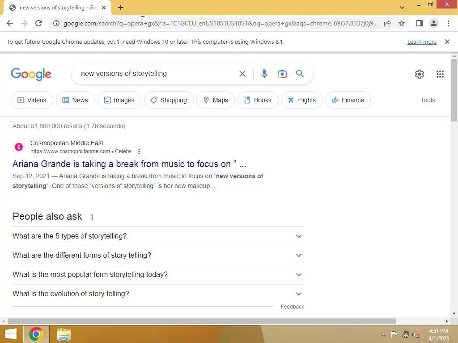Switch to Shopping results

click(x=169, y=100)
